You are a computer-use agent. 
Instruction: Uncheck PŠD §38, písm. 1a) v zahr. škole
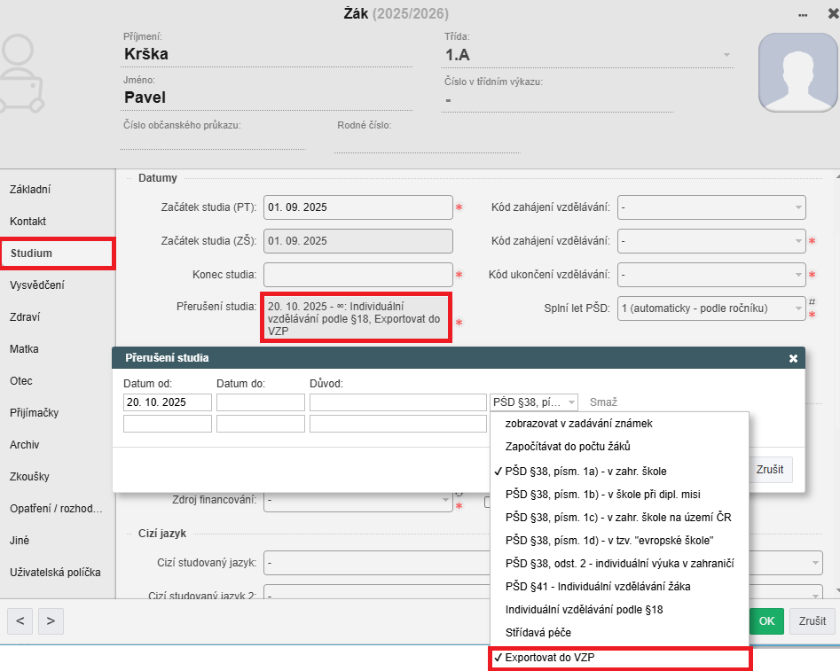620,471
